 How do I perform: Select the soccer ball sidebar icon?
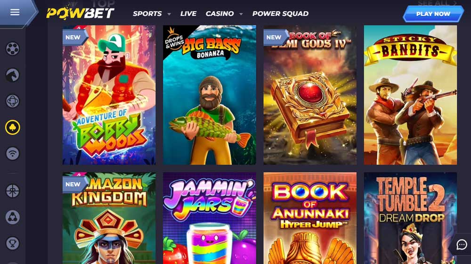point(13,49)
